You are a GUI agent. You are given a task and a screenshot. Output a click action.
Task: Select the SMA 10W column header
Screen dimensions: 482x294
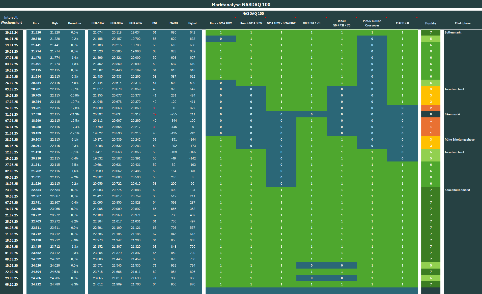coord(98,23)
